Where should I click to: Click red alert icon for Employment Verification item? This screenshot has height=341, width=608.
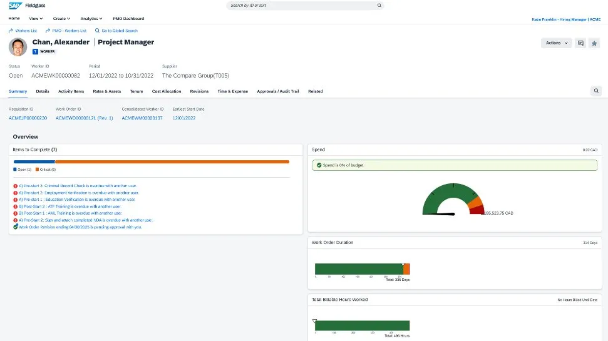pyautogui.click(x=16, y=193)
